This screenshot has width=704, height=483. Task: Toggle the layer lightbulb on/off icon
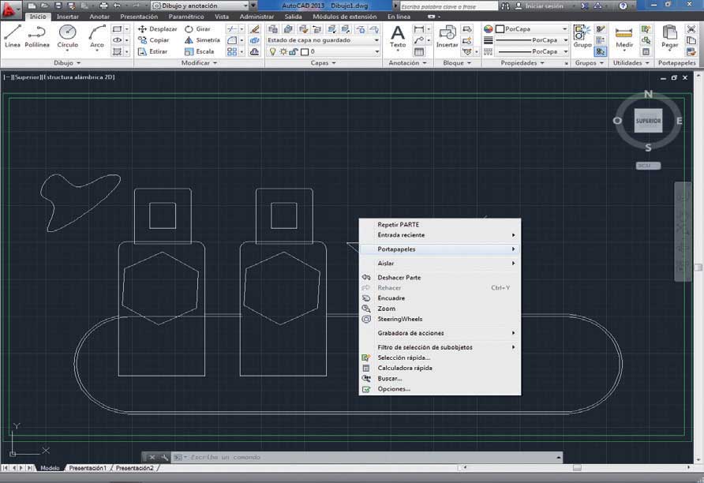point(272,51)
